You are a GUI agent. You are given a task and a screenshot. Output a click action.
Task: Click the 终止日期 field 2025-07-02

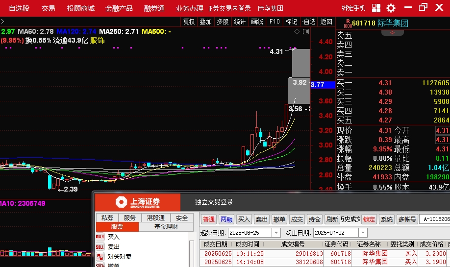[336, 233]
